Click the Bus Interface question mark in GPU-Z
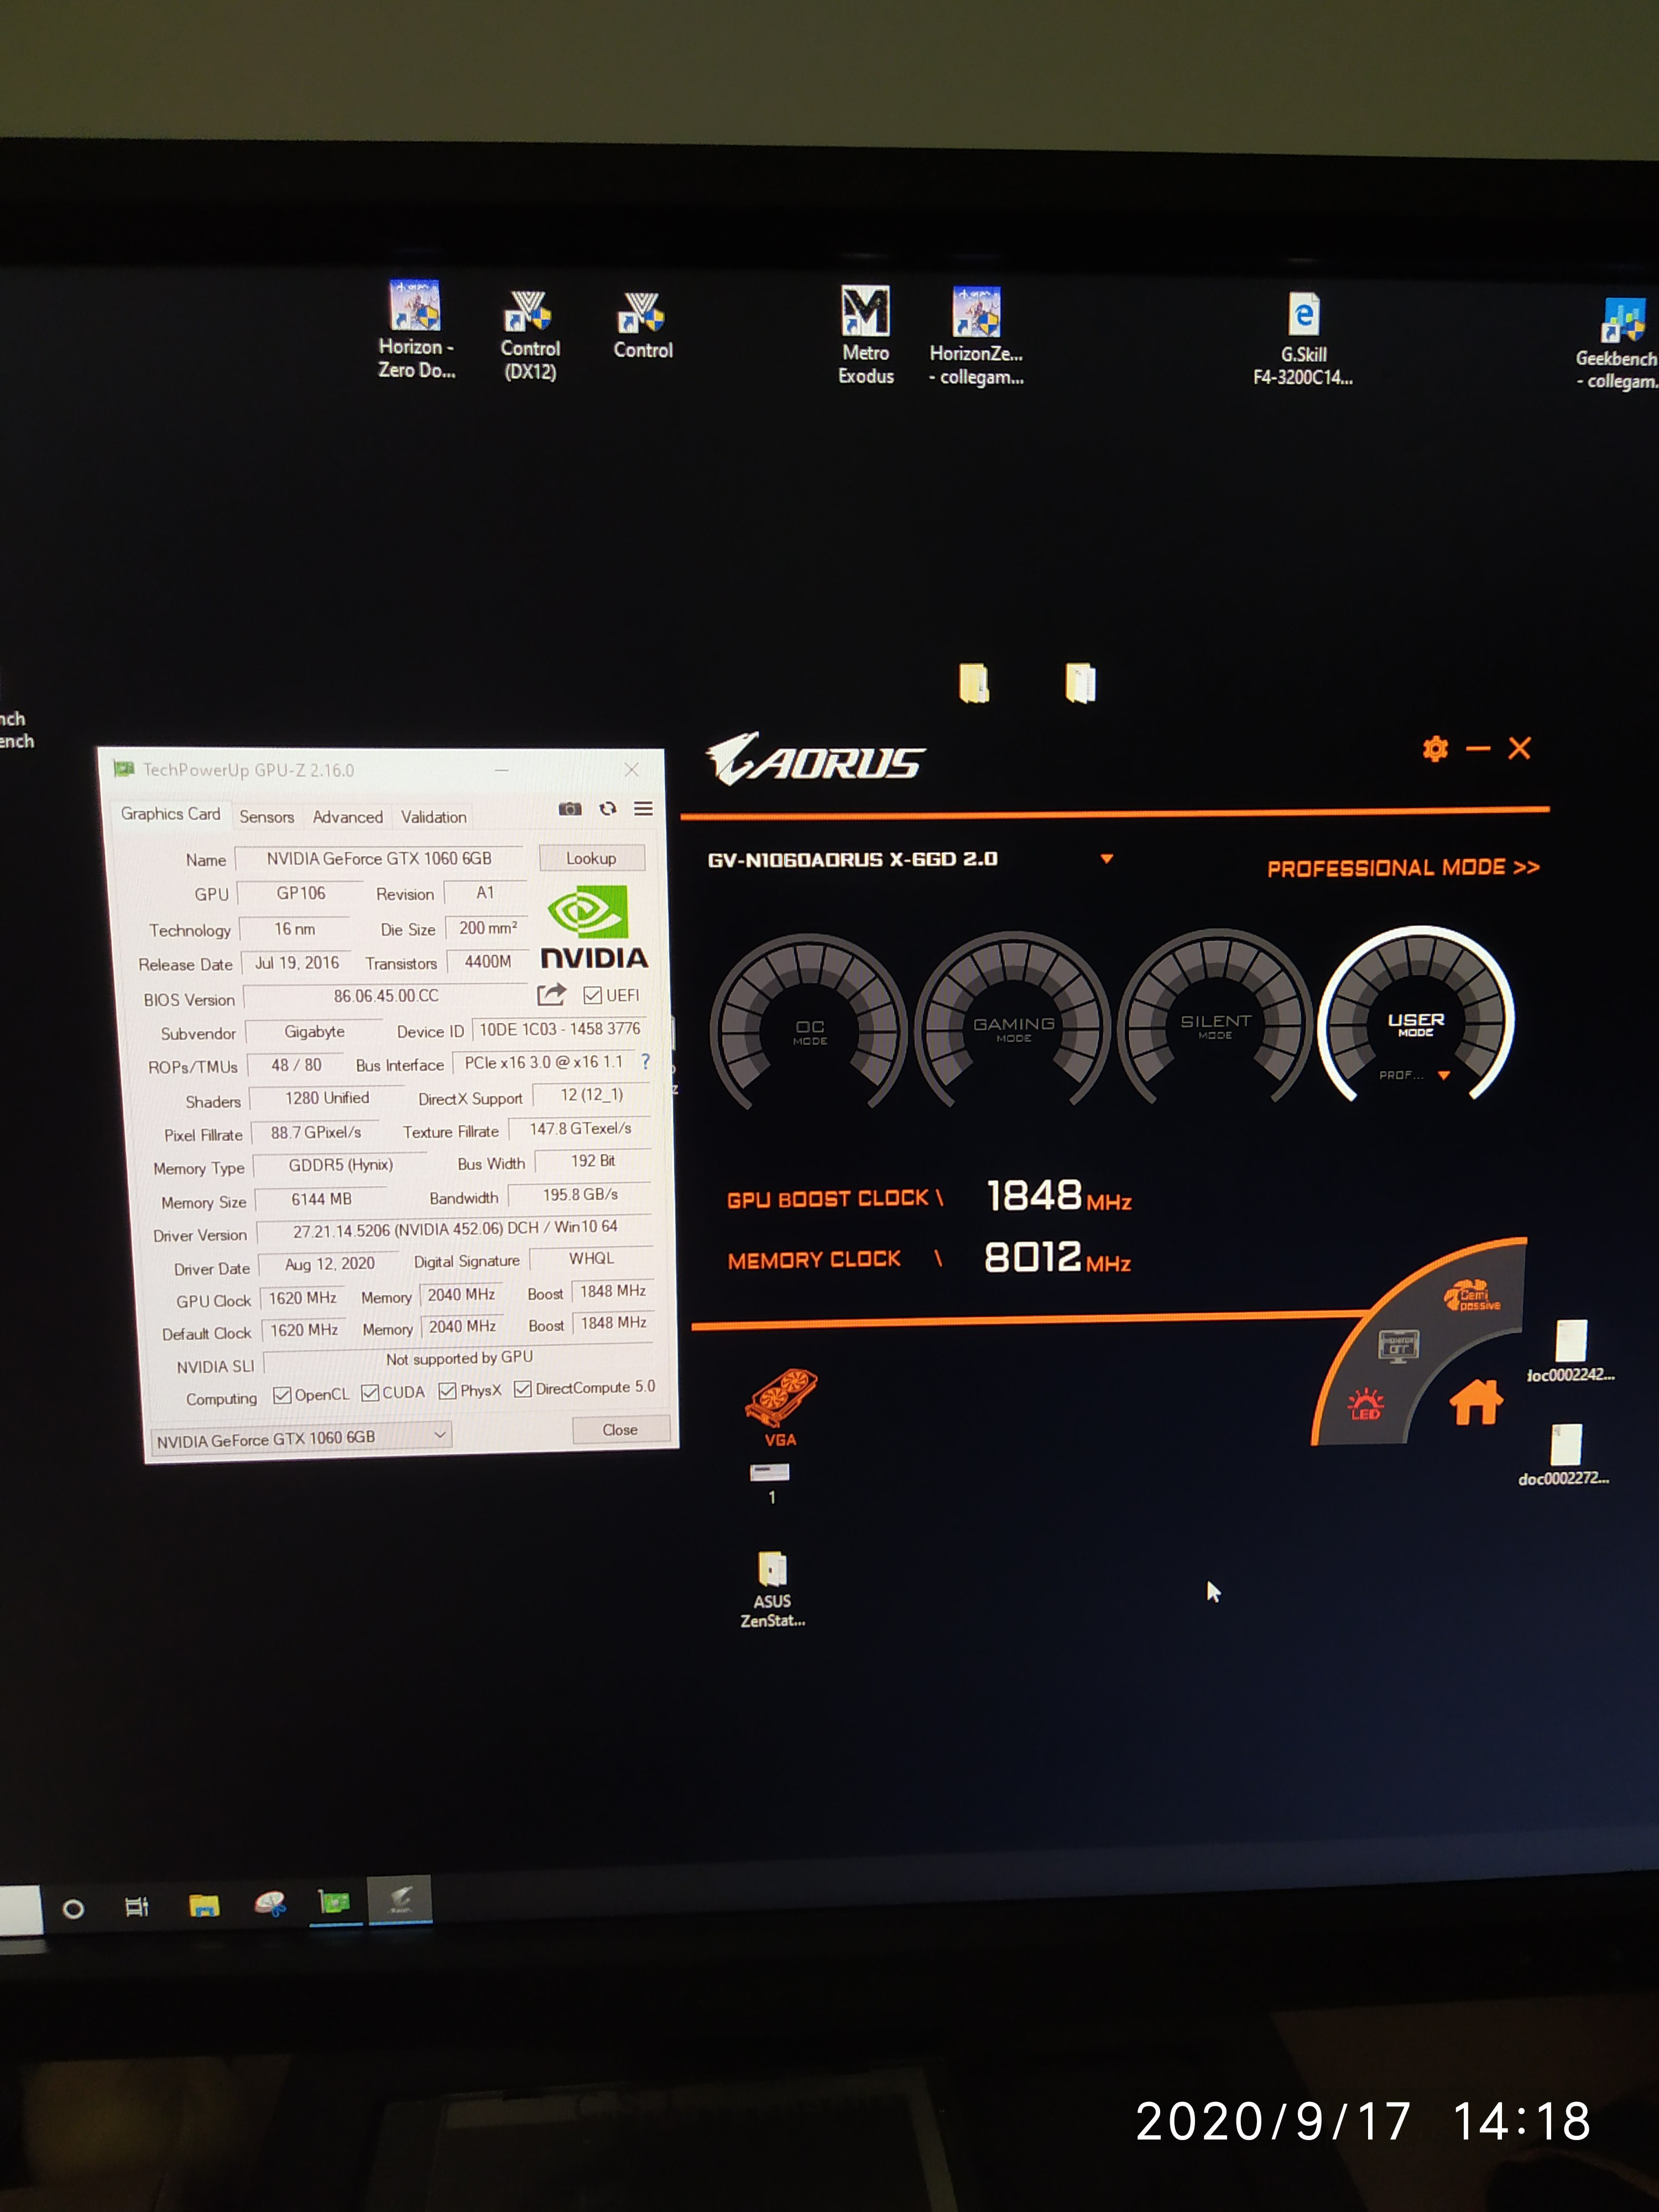Viewport: 1659px width, 2212px height. (645, 1061)
